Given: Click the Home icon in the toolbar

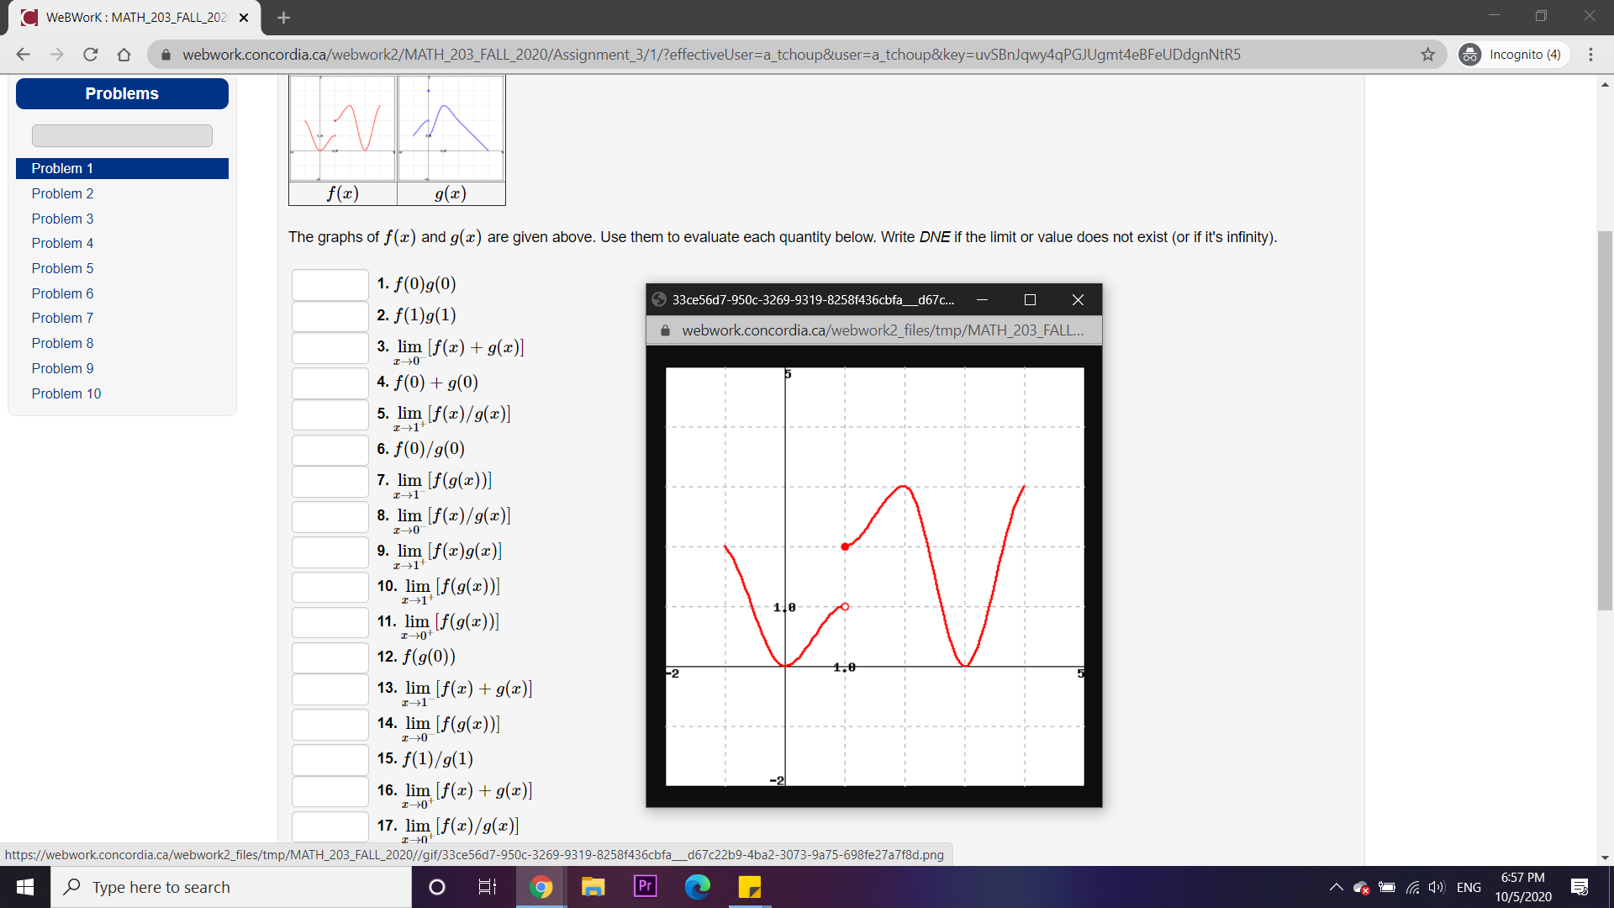Looking at the screenshot, I should [x=124, y=54].
